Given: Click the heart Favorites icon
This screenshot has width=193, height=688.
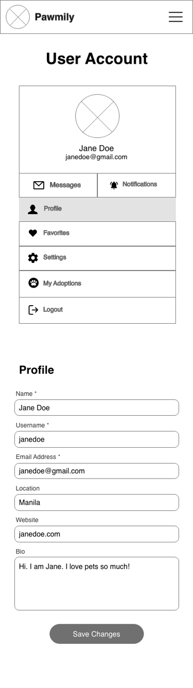Looking at the screenshot, I should pyautogui.click(x=33, y=233).
